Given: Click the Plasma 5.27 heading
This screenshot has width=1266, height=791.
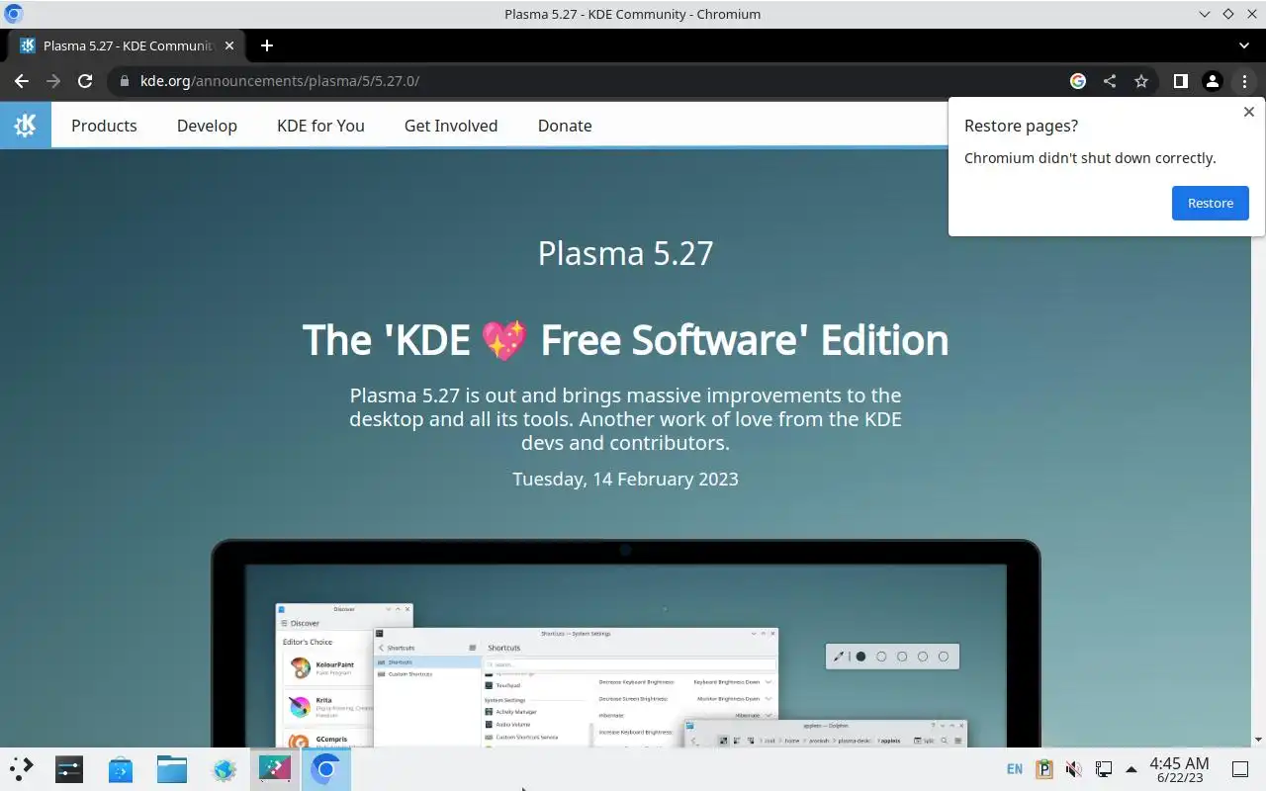Looking at the screenshot, I should pos(625,253).
